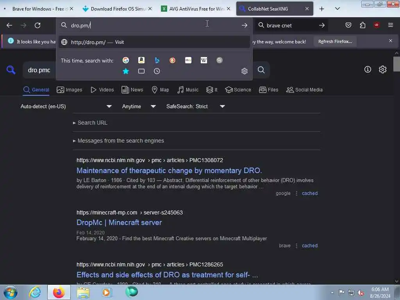Select the Map search category
Image resolution: width=400 pixels, height=300 pixels.
[160, 90]
